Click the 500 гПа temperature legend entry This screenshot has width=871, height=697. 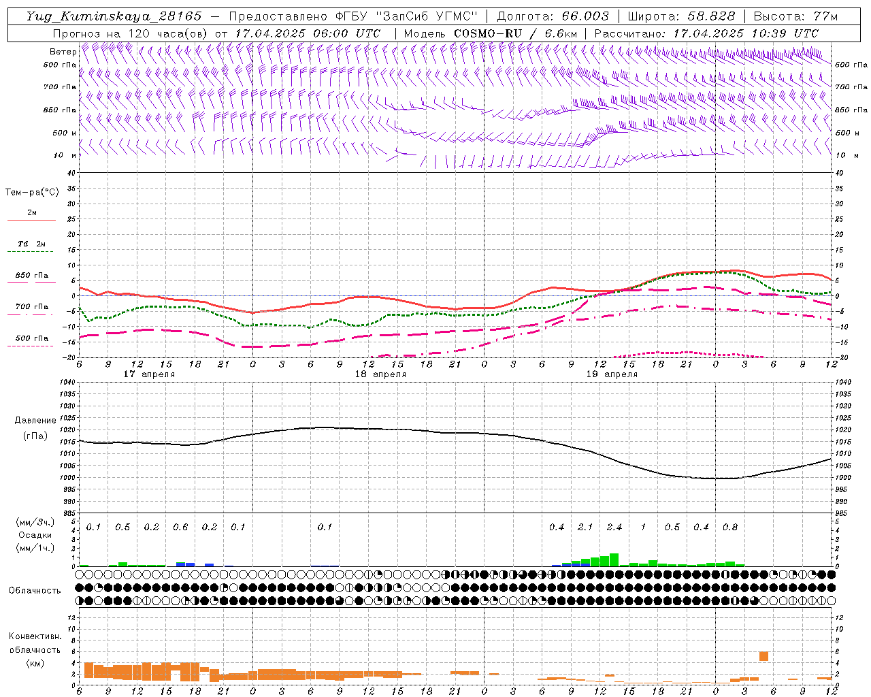[31, 338]
